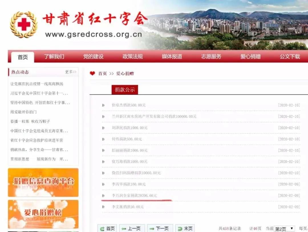Screen dimensions: 308x232
Task: Select the 捐款公示 tab
Action: (125, 90)
